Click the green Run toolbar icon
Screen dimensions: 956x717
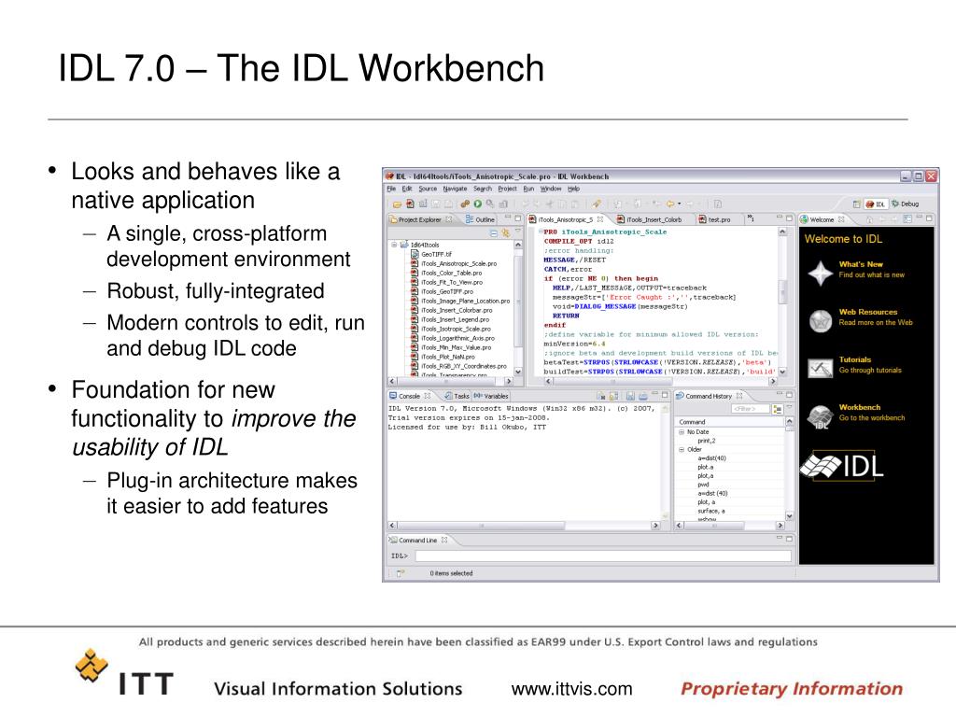tap(477, 204)
